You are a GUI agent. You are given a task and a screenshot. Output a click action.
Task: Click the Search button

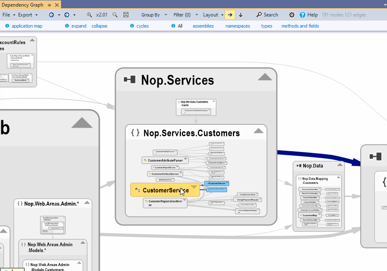pos(267,15)
